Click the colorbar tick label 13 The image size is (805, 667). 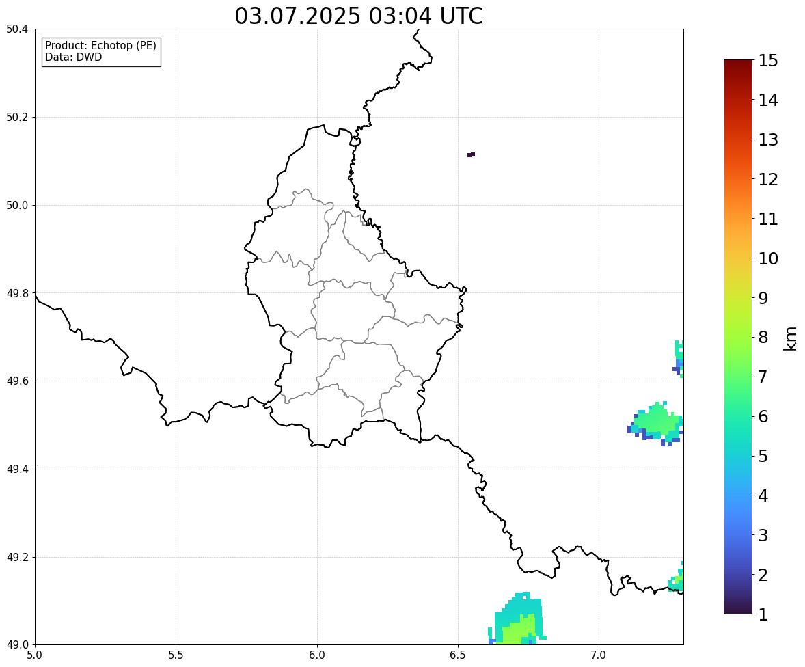[768, 139]
